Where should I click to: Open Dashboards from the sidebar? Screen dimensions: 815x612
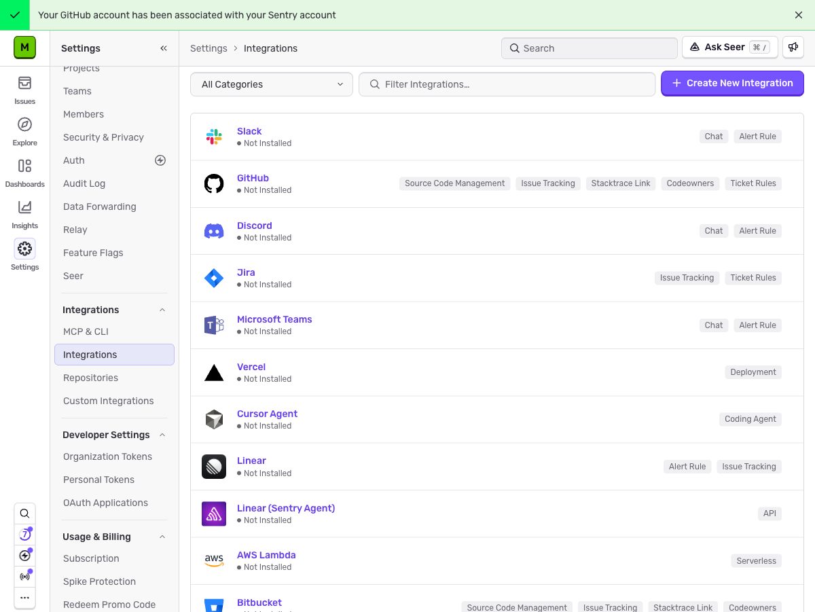click(24, 173)
